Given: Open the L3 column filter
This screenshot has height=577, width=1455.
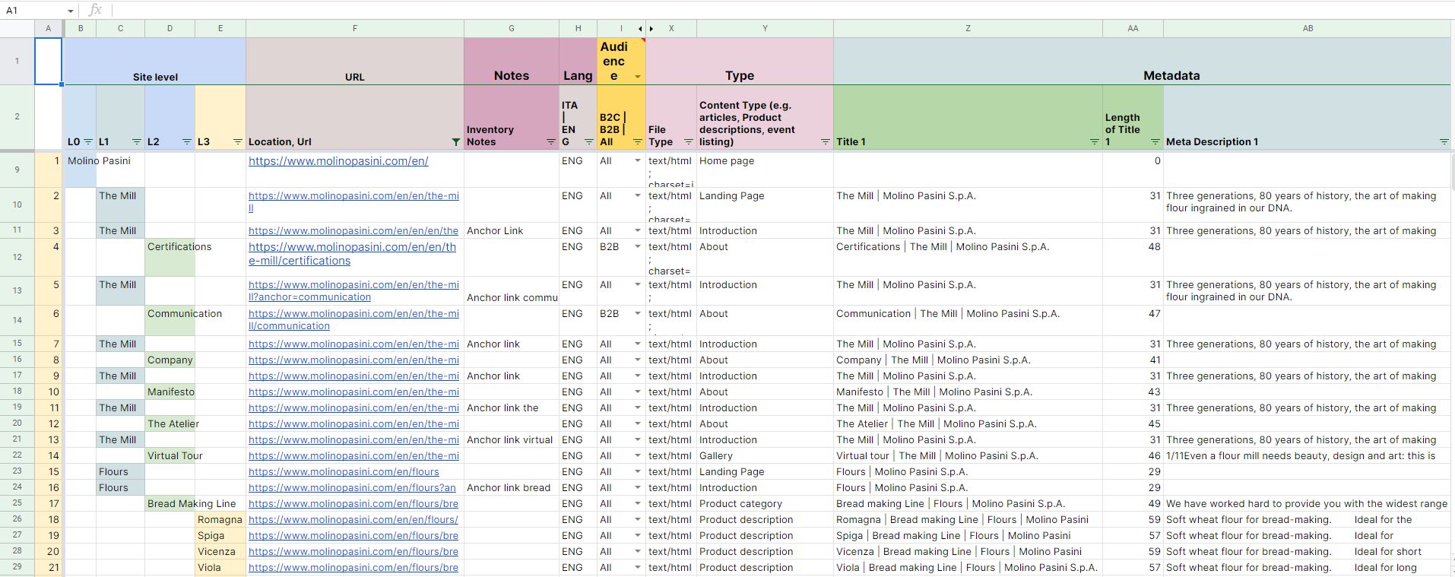Looking at the screenshot, I should [237, 142].
